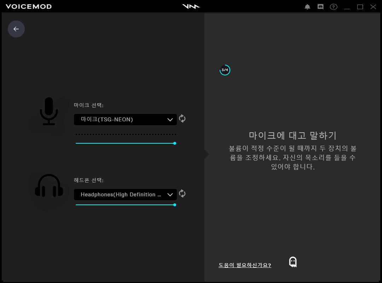Viewport: 382px width, 283px height.
Task: Click the 헤드폰 선택: label
Action: click(x=89, y=180)
